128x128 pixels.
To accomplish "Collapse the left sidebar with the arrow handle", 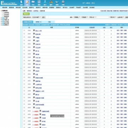I will coord(21,68).
